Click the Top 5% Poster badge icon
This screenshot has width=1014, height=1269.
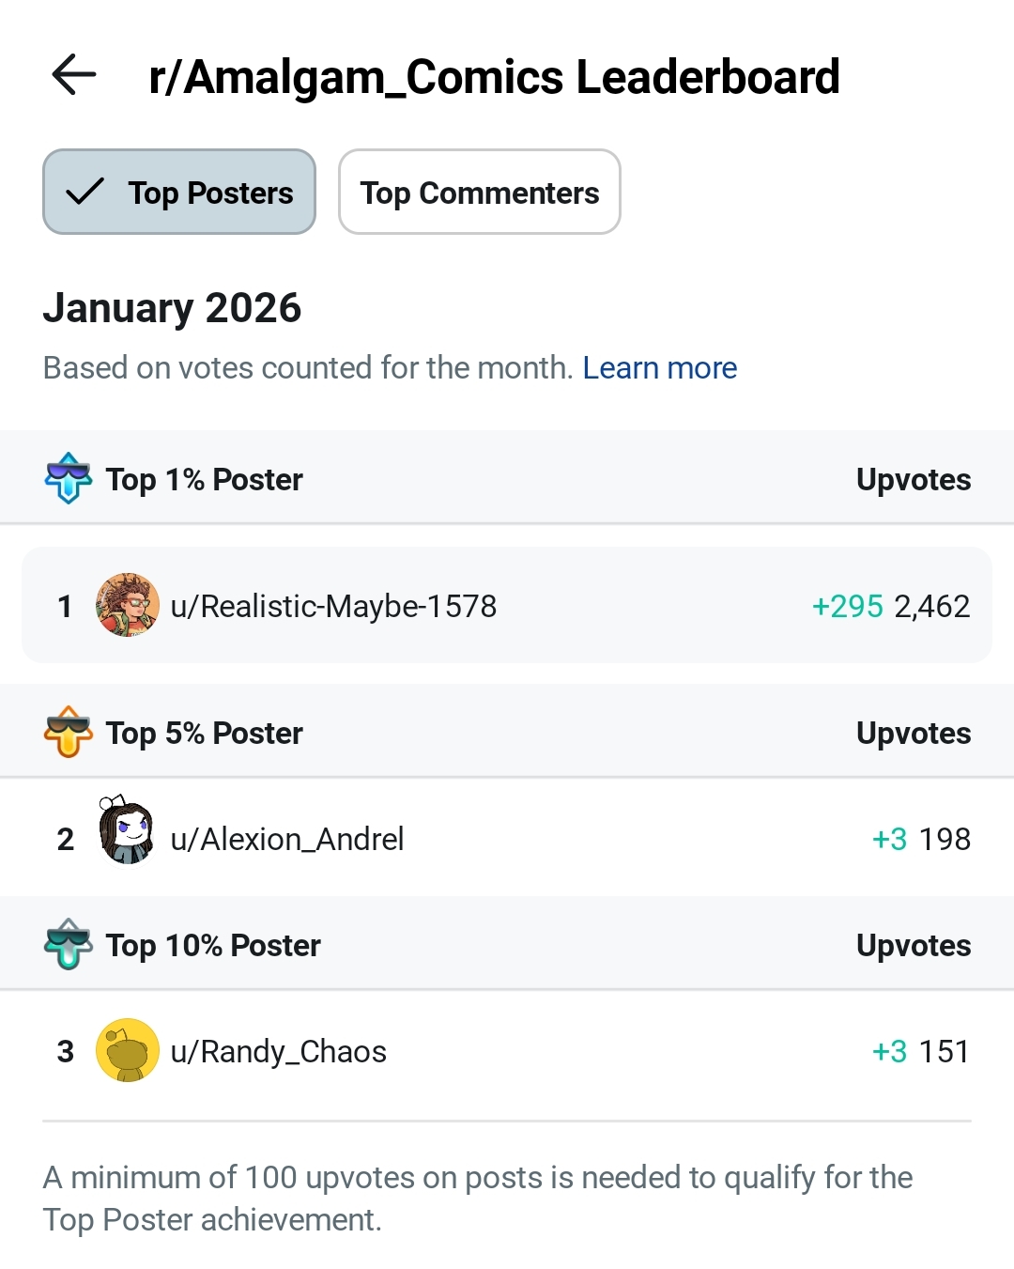tap(69, 732)
